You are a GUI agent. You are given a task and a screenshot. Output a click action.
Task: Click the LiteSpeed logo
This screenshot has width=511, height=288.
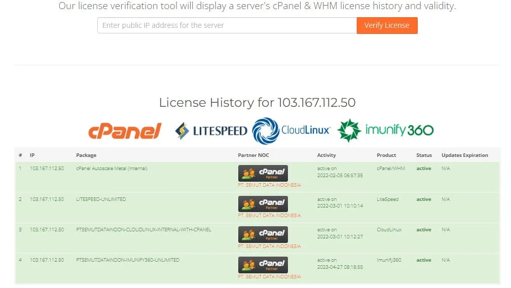[x=211, y=131]
